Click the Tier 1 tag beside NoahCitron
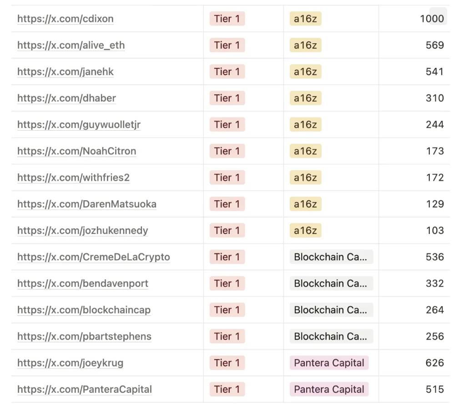This screenshot has width=464, height=405. [x=227, y=151]
